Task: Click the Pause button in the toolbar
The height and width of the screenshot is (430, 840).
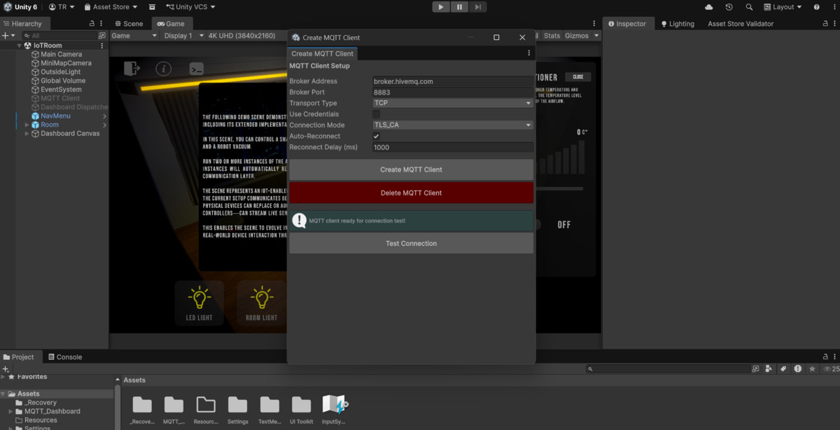Action: tap(459, 7)
